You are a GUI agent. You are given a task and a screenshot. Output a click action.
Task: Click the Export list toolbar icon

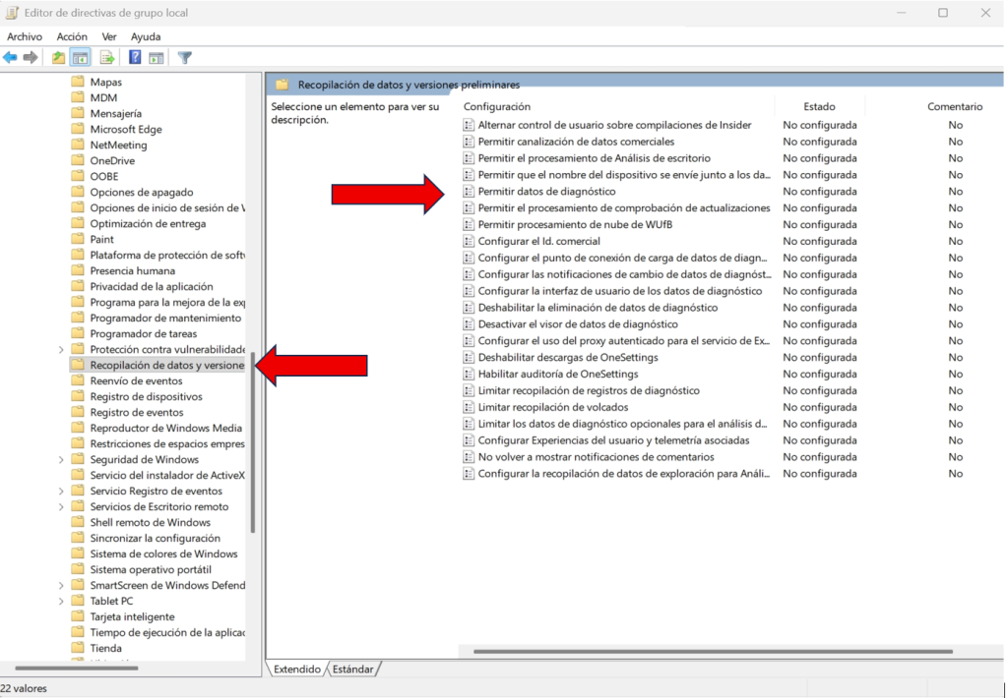tap(106, 57)
